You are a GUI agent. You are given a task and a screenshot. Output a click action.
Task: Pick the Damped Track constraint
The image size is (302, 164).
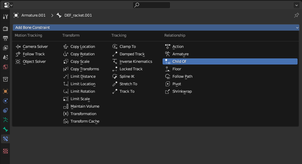click(x=132, y=54)
